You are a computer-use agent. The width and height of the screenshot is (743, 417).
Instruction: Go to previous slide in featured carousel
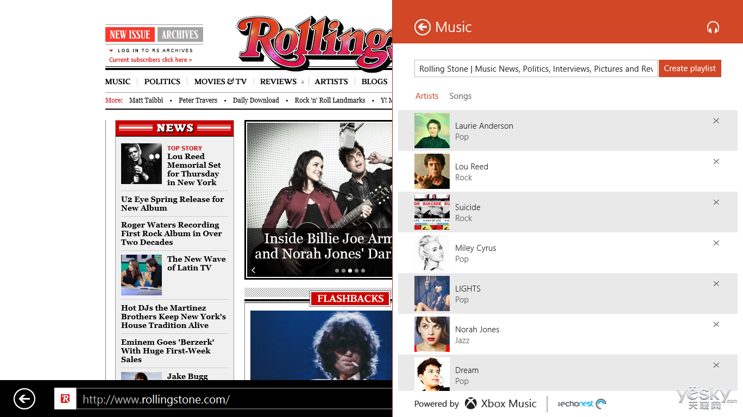click(253, 270)
